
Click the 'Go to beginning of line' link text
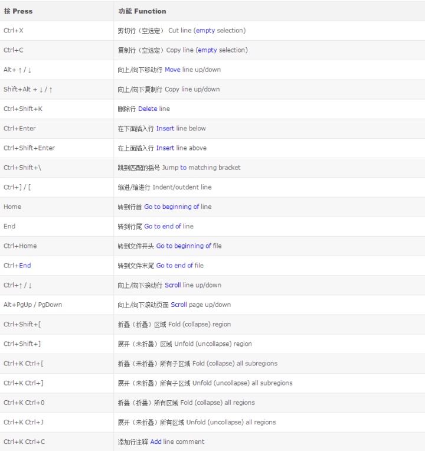pos(178,207)
